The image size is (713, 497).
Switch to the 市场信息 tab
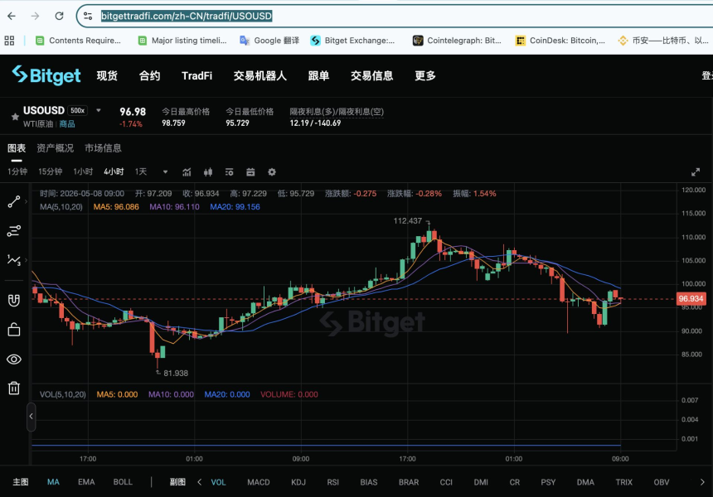(104, 148)
